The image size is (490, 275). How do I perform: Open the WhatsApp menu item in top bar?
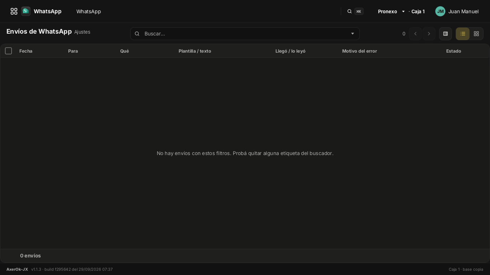89,11
